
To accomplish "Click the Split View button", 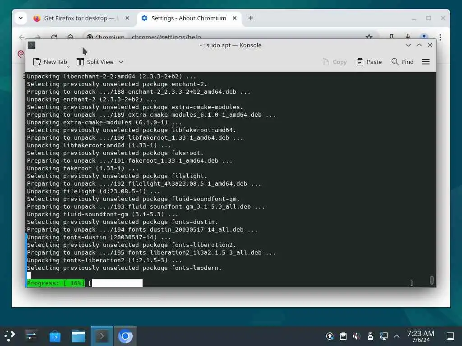I will [95, 62].
